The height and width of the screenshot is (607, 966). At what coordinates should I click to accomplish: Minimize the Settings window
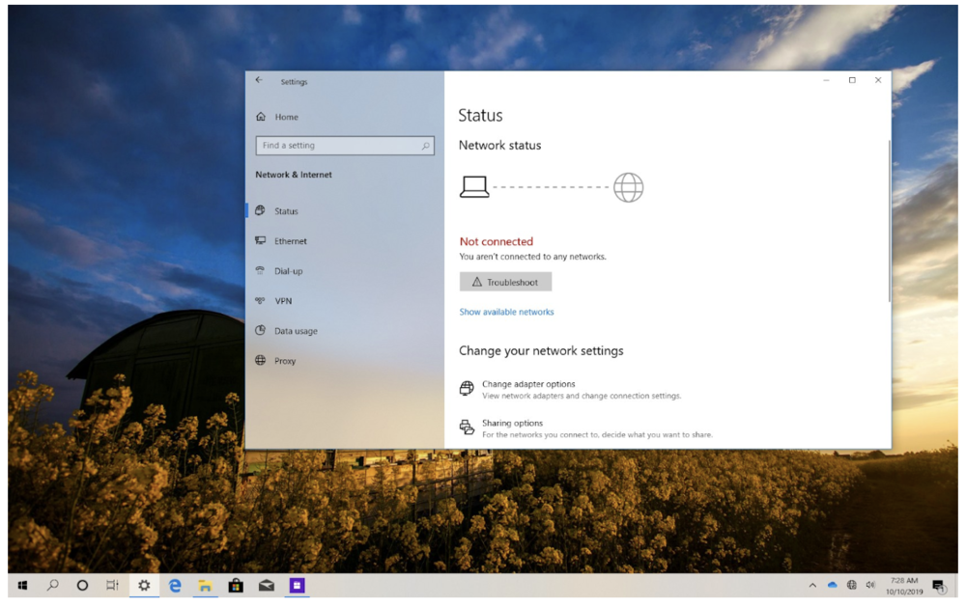point(826,80)
